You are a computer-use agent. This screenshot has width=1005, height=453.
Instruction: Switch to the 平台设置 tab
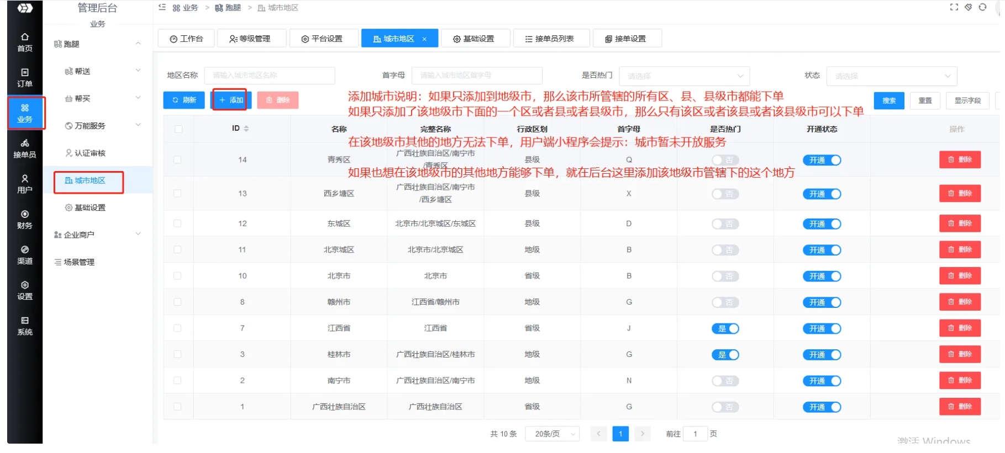click(324, 39)
